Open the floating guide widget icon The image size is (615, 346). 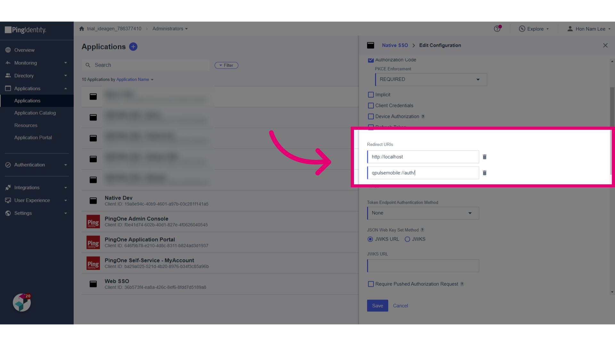pos(22,302)
